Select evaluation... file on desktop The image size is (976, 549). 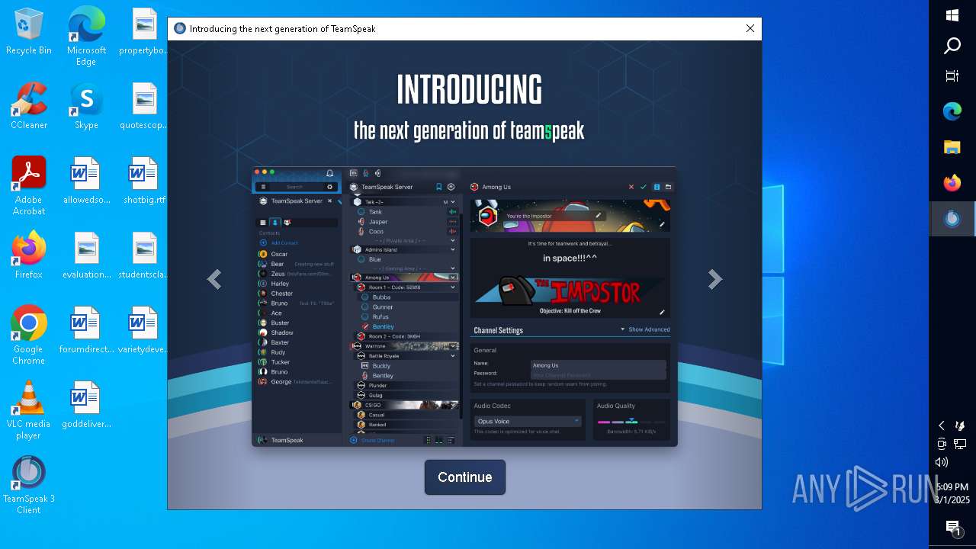click(86, 255)
